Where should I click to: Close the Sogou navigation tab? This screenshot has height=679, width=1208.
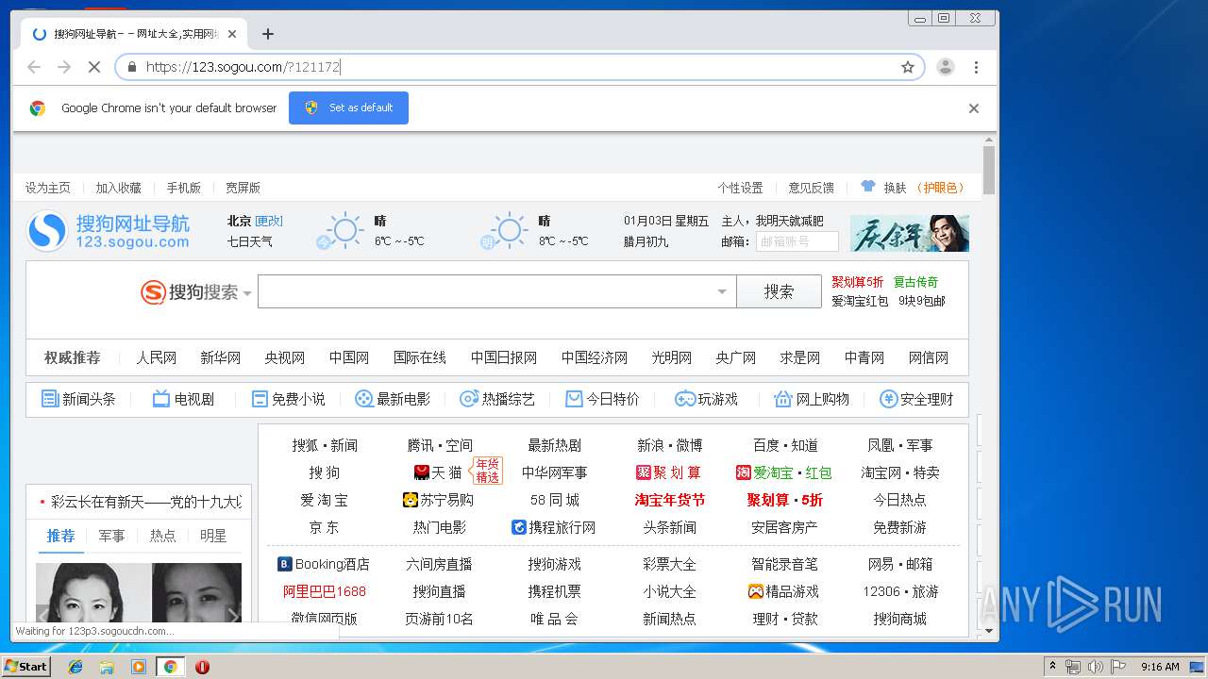(232, 34)
